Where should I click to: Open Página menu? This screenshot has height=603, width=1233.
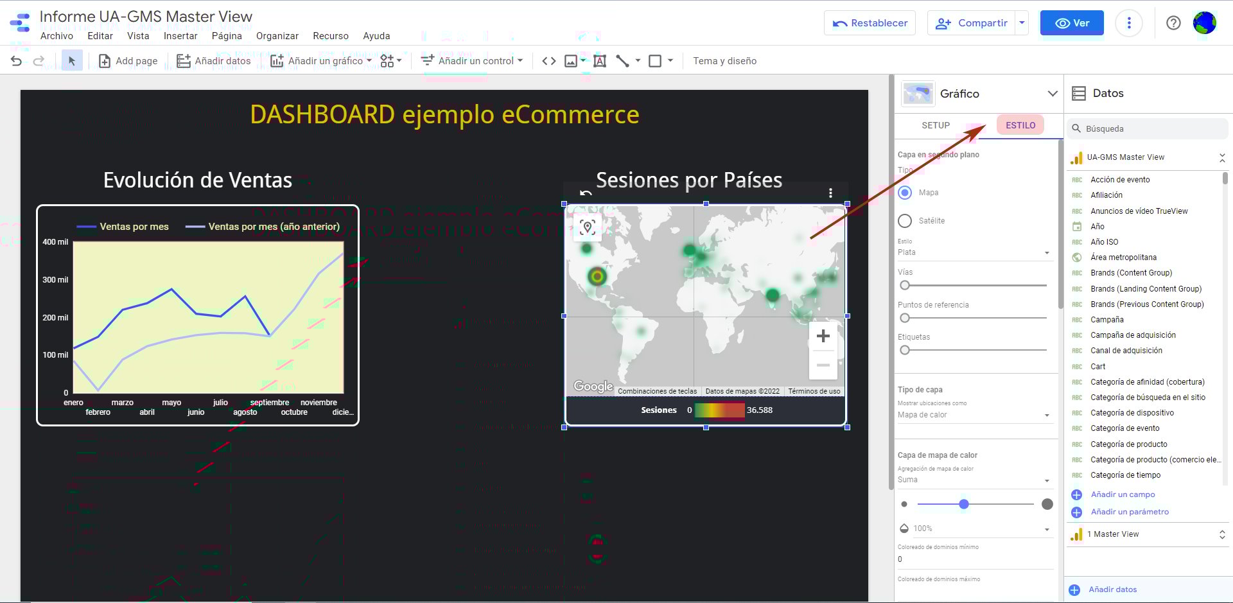[x=227, y=36]
